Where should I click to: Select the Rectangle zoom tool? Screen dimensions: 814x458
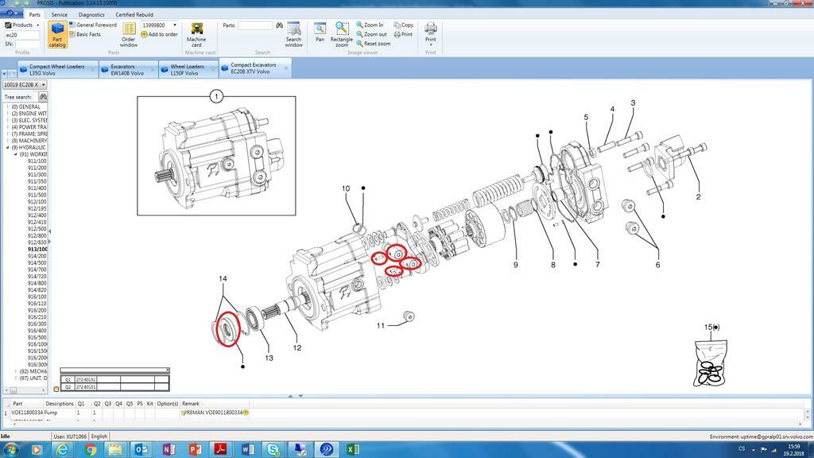tap(342, 35)
